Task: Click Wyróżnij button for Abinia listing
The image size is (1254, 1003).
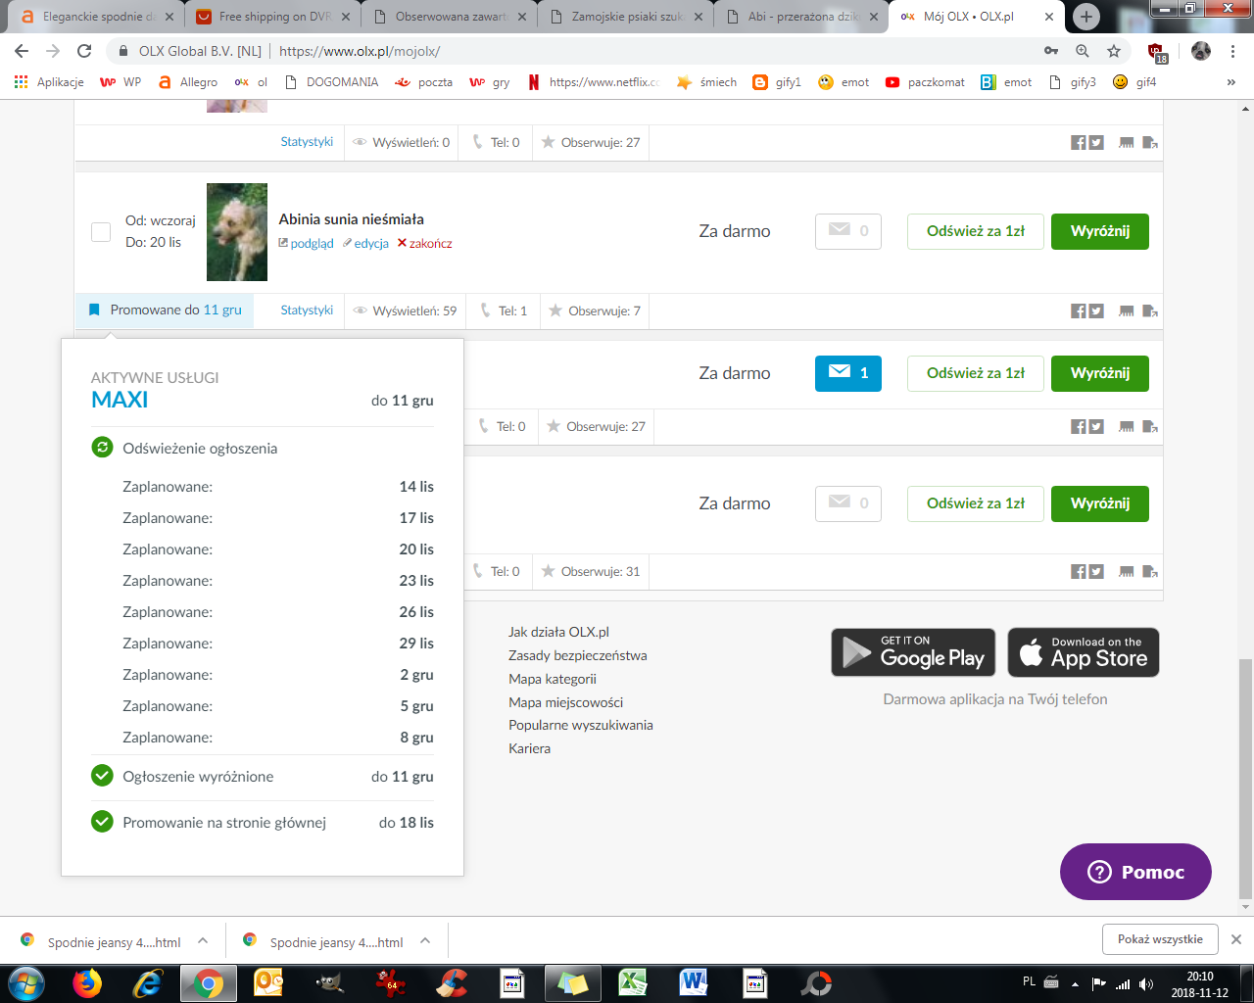Action: (x=1099, y=232)
